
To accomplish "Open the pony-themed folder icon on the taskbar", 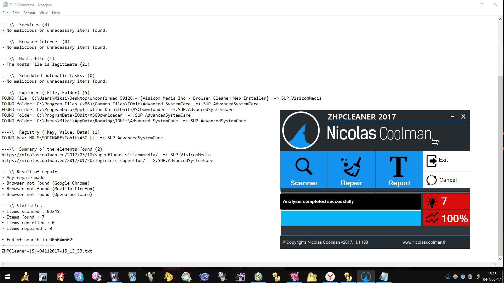I will (312, 277).
